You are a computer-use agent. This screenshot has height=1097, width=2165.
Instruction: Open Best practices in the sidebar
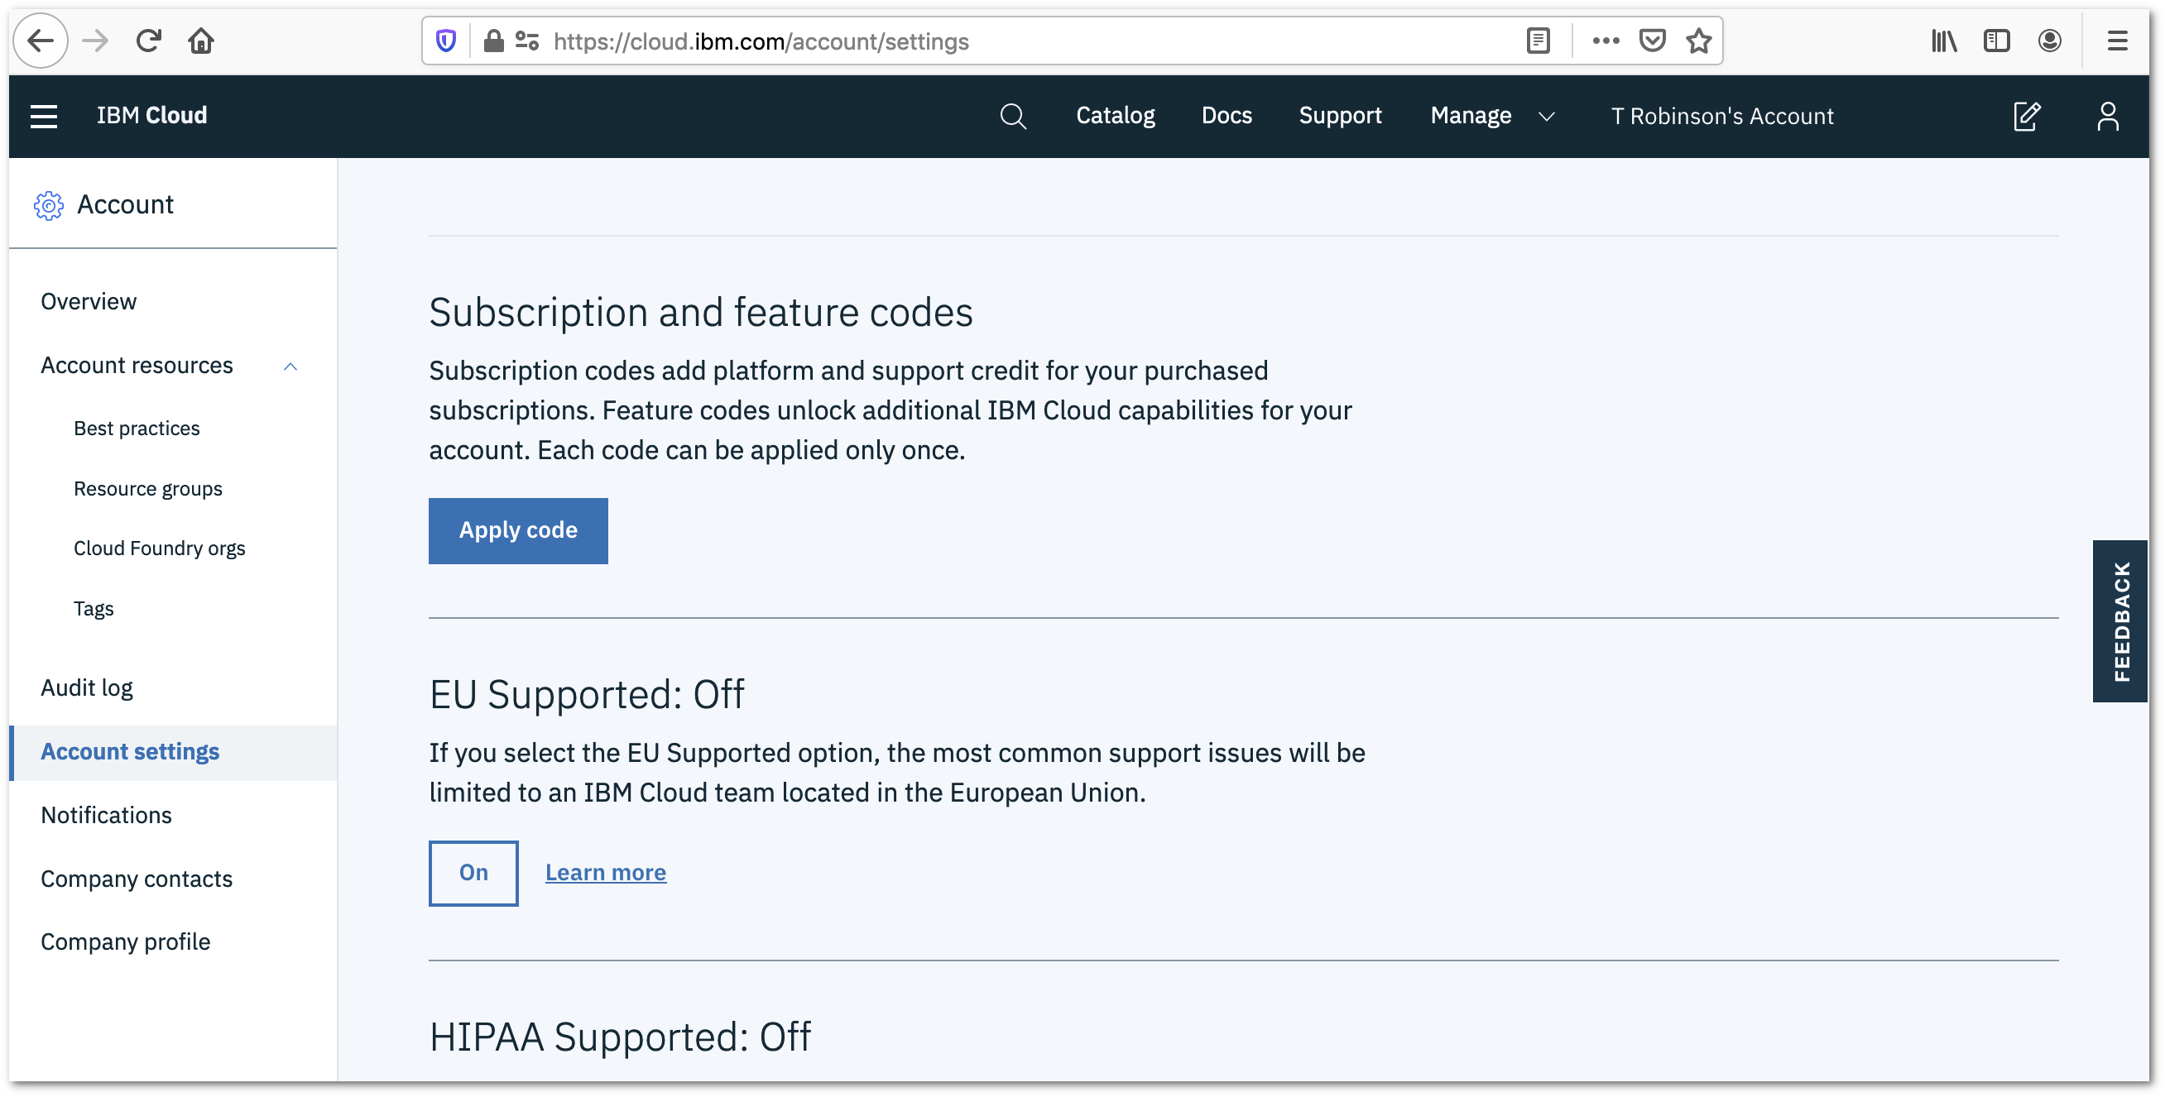click(x=137, y=429)
